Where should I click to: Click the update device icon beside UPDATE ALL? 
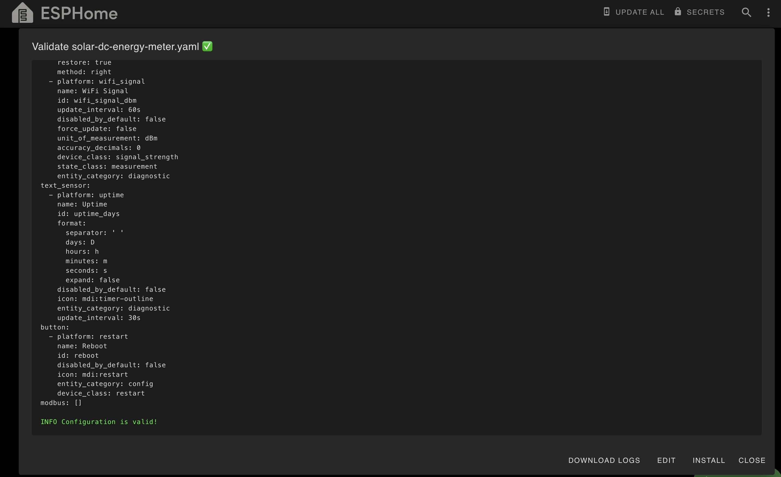[x=606, y=12]
